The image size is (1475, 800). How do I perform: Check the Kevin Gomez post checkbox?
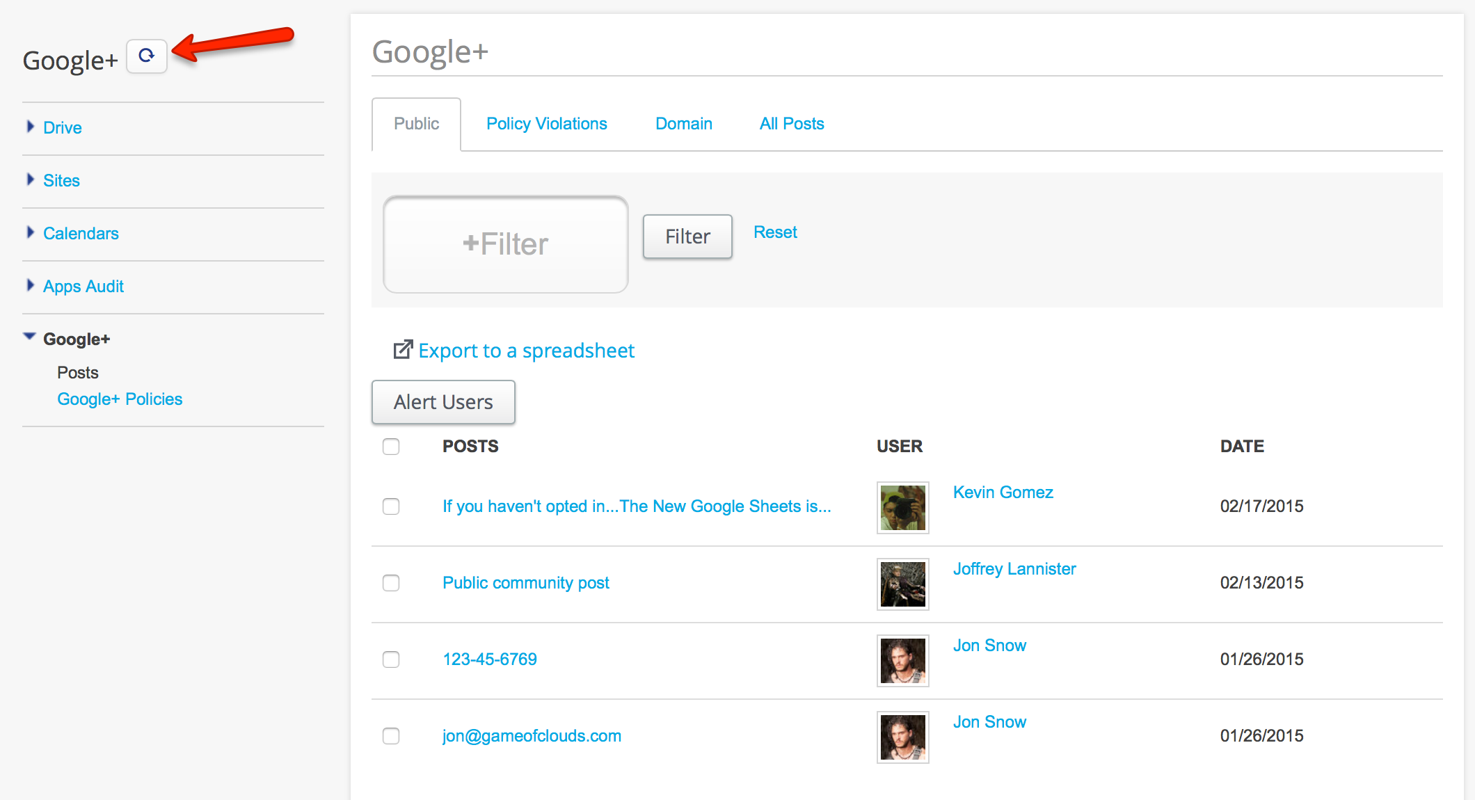[x=391, y=506]
